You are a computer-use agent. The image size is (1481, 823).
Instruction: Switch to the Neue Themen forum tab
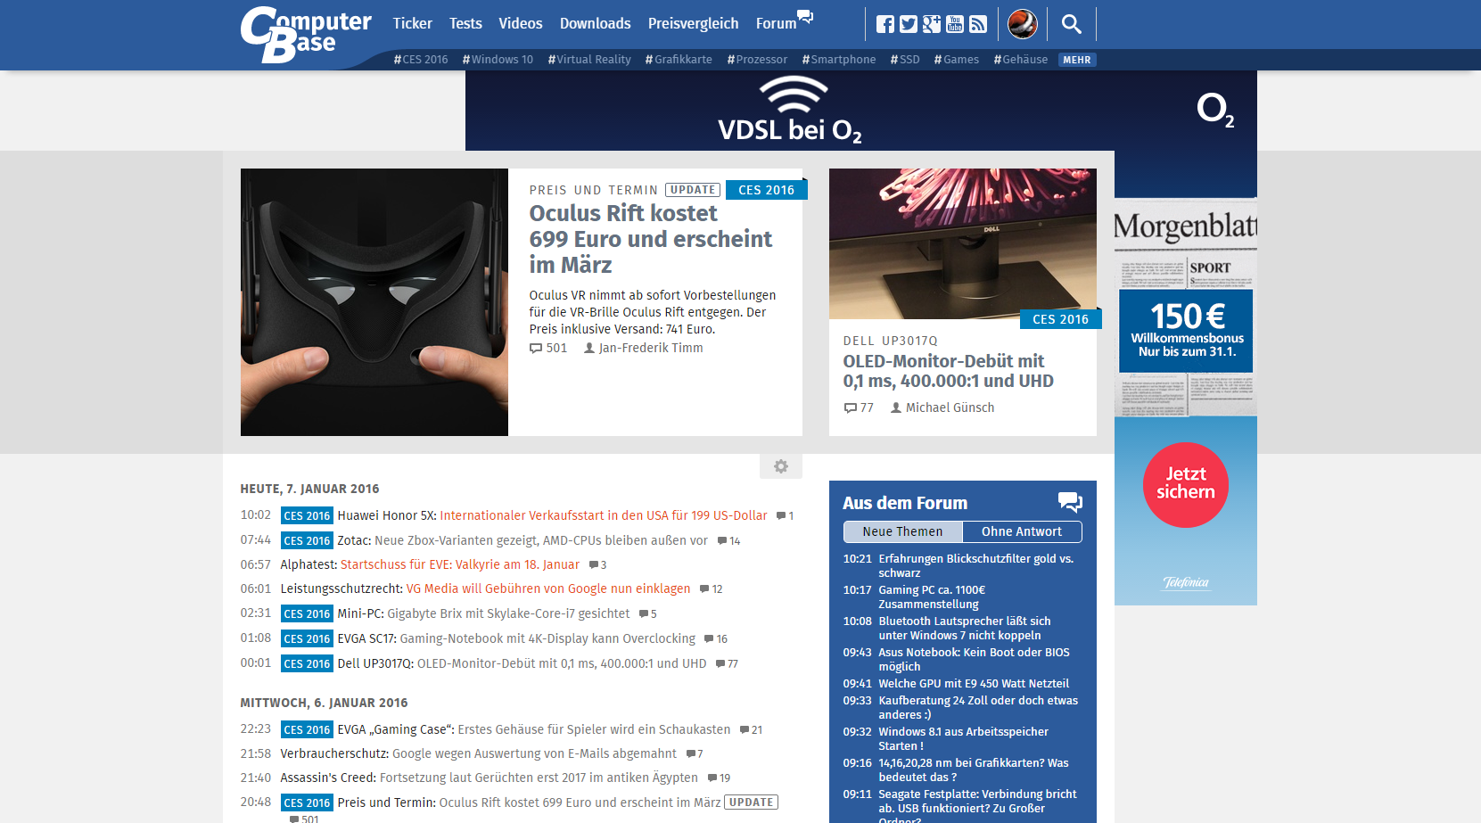point(902,531)
